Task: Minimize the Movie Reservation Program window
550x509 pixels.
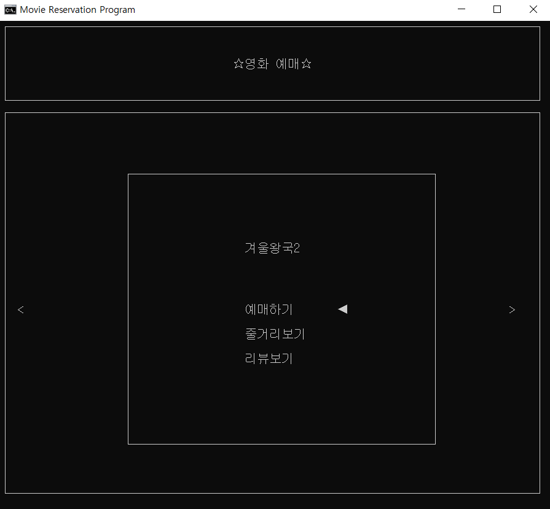Action: [461, 9]
